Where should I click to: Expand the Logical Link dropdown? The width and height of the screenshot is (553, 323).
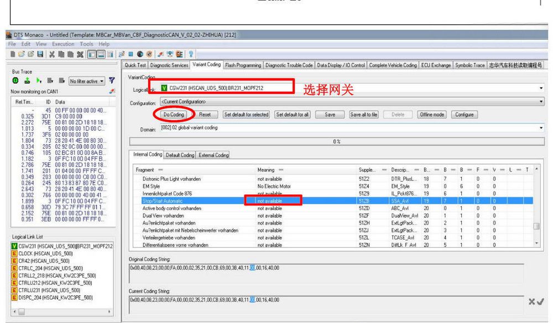(x=541, y=88)
